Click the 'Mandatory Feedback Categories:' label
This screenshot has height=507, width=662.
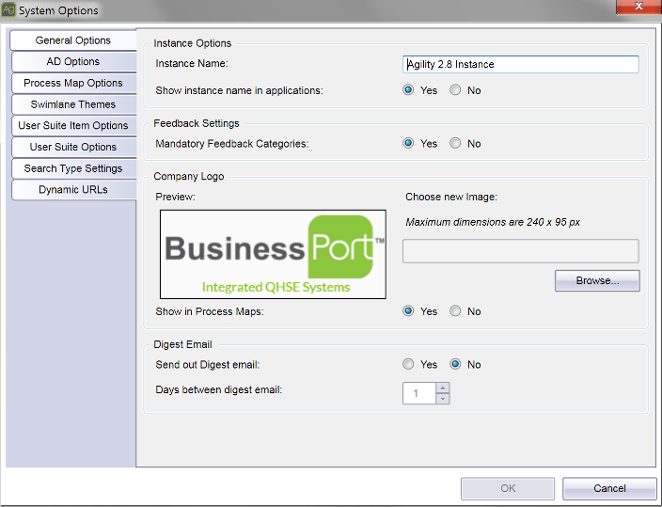coord(231,144)
